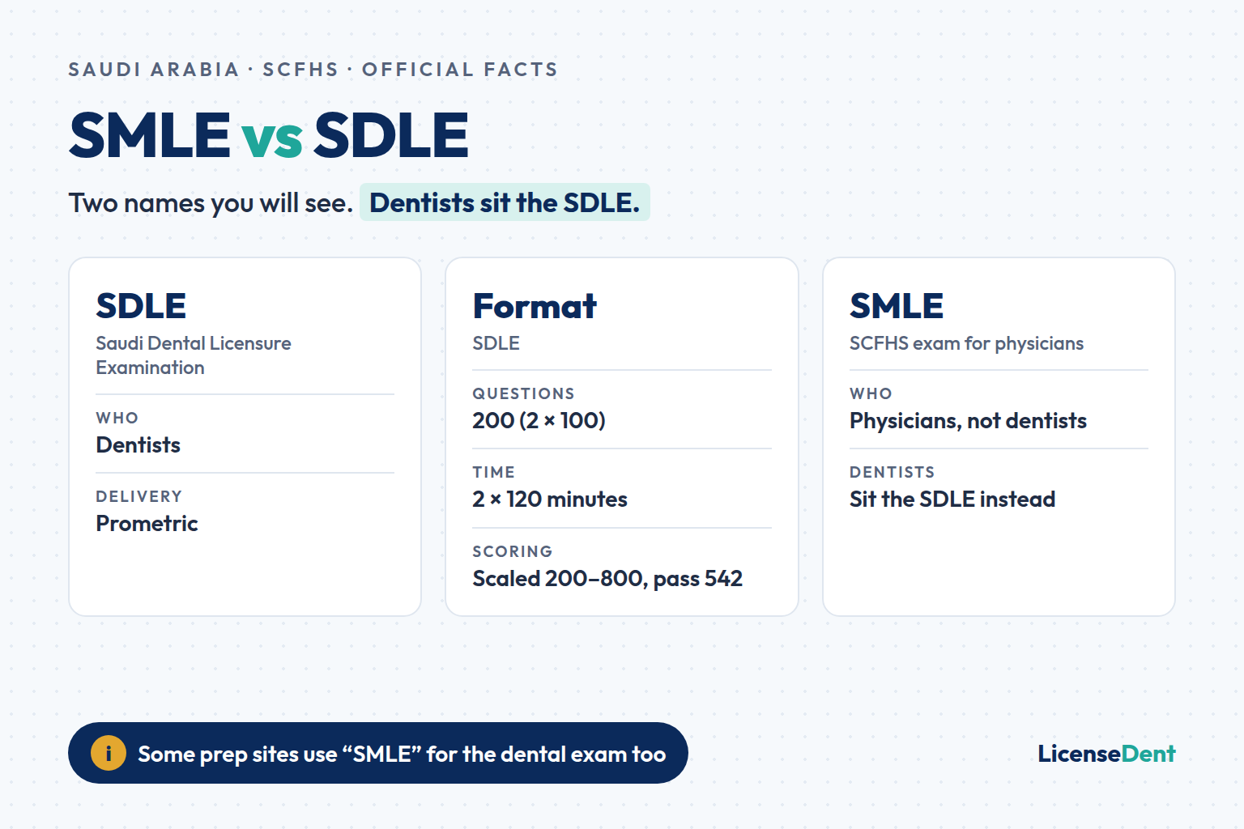The image size is (1244, 829).
Task: Click the WHO label in the SMLE card
Action: click(871, 393)
